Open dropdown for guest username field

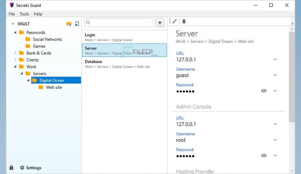click(x=275, y=75)
